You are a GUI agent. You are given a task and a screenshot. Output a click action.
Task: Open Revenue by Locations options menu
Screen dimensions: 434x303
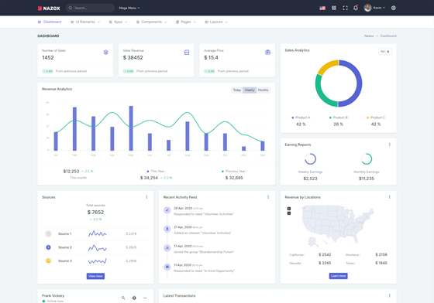(x=389, y=197)
